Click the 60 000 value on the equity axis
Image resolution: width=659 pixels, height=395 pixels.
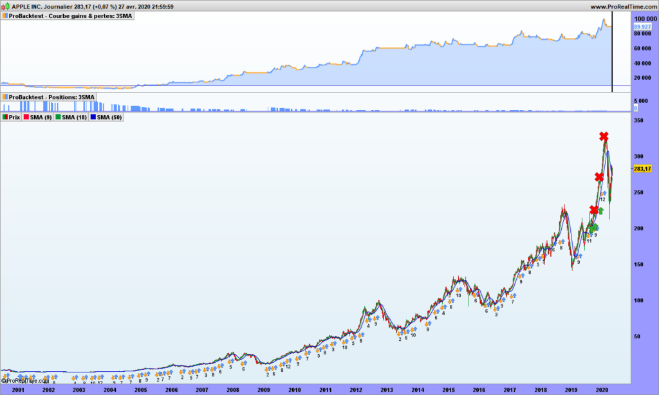click(x=643, y=48)
